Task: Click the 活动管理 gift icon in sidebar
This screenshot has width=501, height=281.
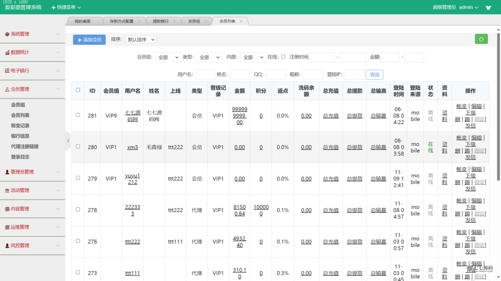Action: coord(7,191)
